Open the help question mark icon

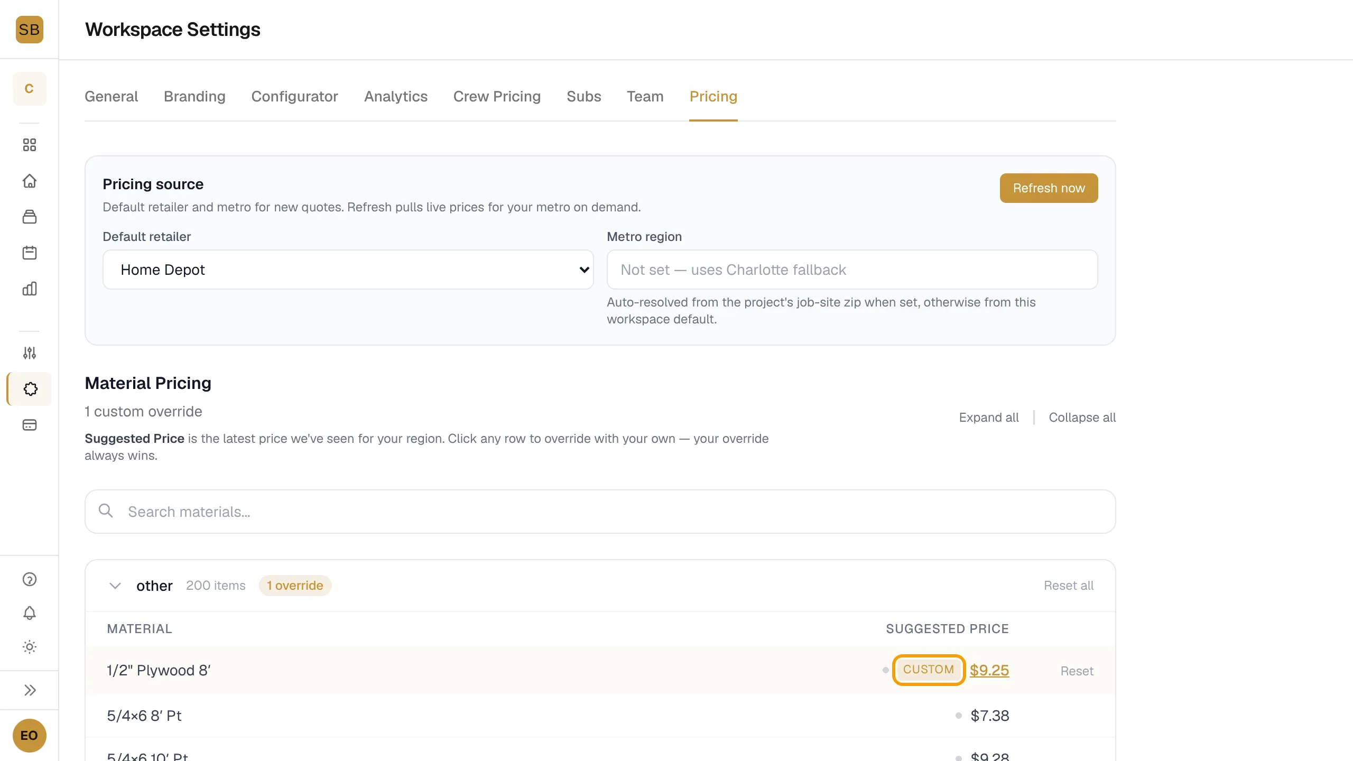tap(30, 579)
